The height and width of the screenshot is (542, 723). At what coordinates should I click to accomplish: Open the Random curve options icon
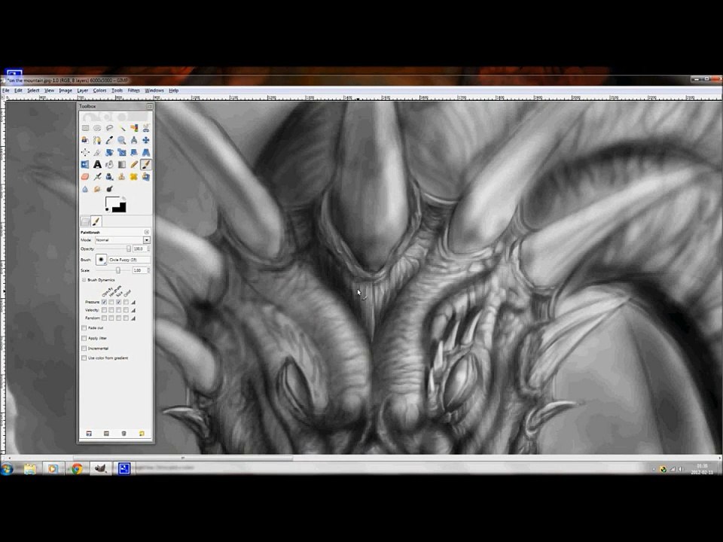[x=133, y=318]
